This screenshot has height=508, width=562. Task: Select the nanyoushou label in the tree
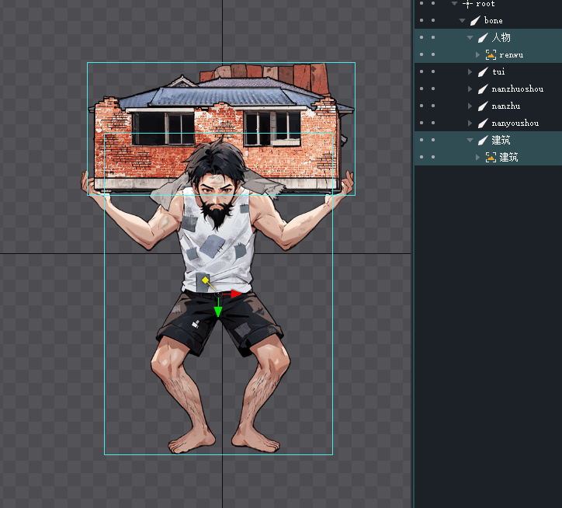tap(515, 123)
